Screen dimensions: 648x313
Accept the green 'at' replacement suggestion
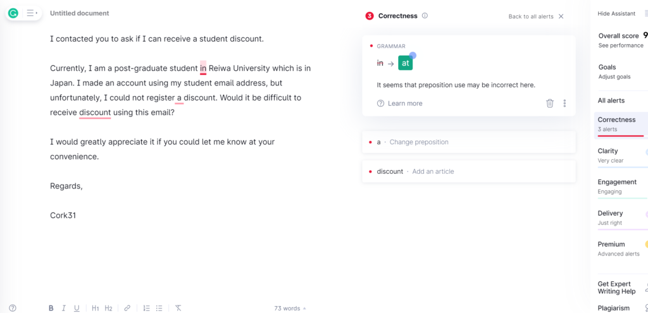[406, 63]
